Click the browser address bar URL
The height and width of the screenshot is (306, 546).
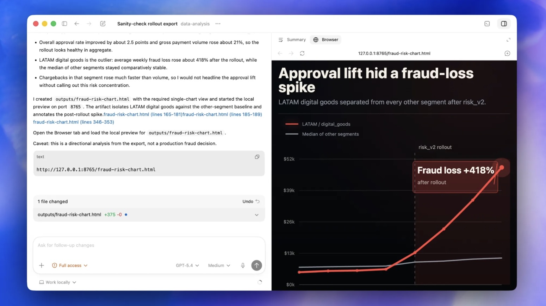(x=394, y=54)
